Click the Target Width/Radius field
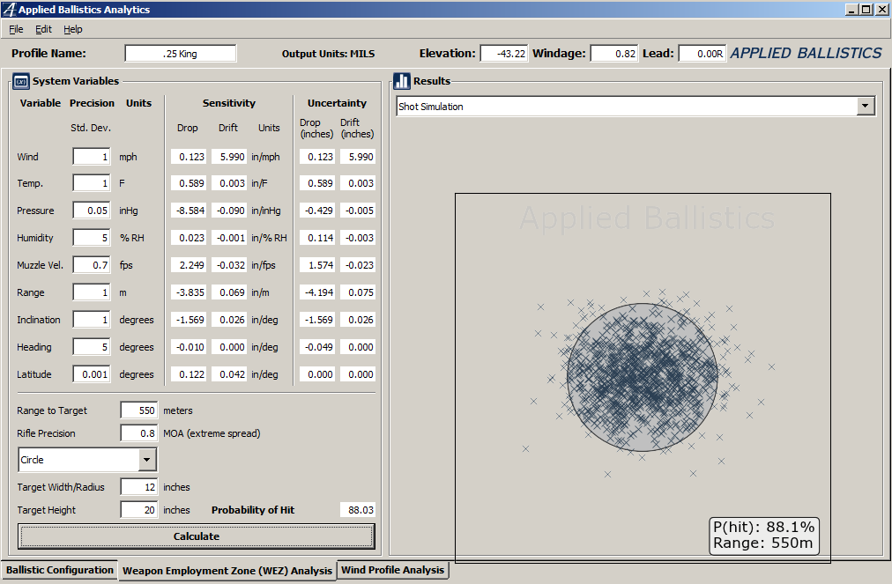892x584 pixels. (x=138, y=487)
